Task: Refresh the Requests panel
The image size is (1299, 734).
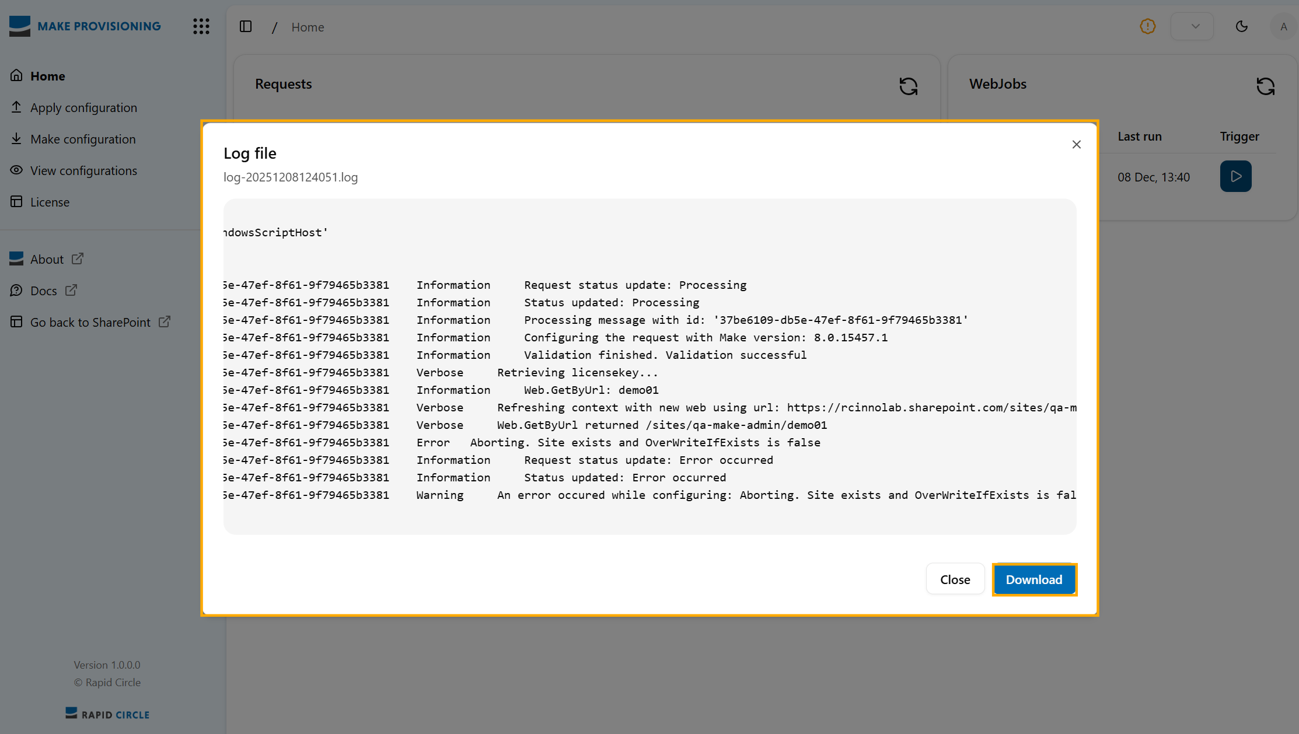Action: (x=908, y=86)
